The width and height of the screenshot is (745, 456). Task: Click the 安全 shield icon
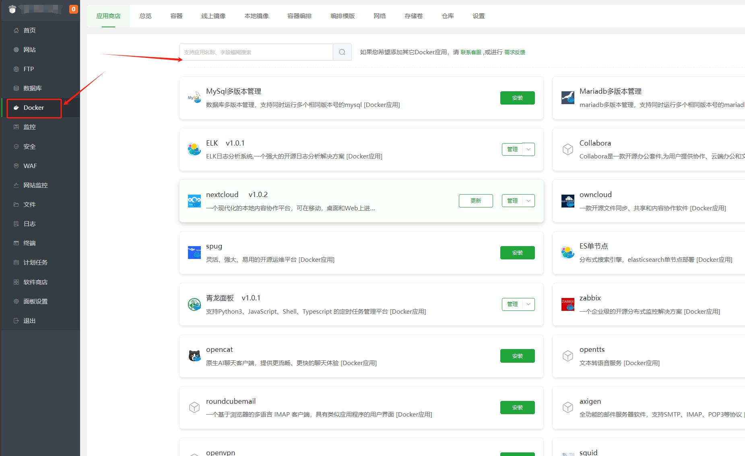coord(16,146)
